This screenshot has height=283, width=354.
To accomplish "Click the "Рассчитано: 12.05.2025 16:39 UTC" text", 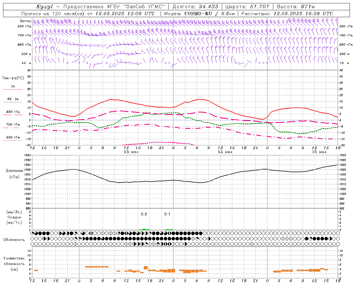I will click(287, 14).
